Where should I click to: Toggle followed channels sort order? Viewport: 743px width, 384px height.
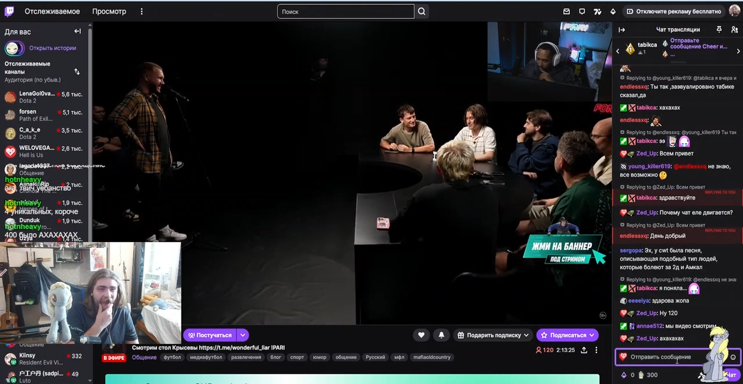pos(77,72)
